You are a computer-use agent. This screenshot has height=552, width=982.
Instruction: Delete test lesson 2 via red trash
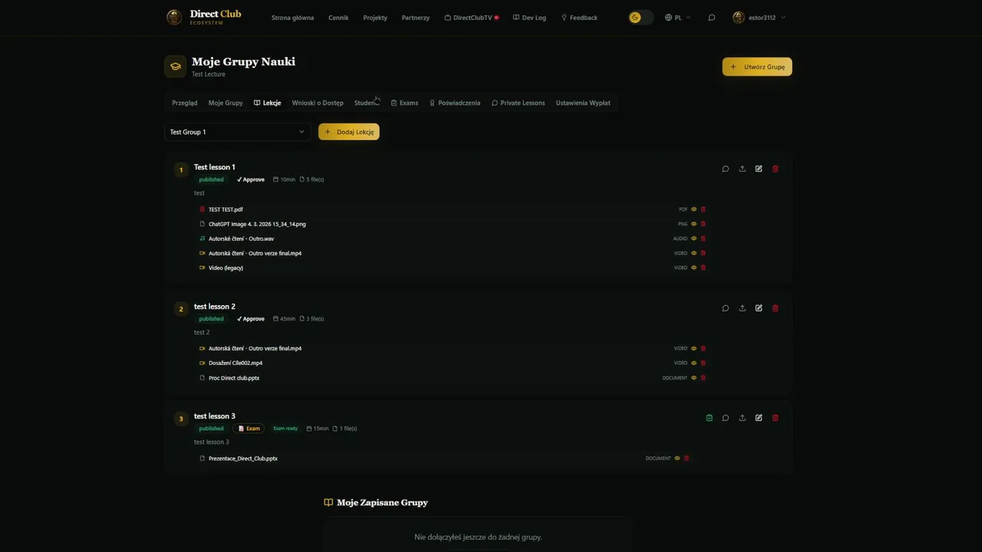[776, 308]
